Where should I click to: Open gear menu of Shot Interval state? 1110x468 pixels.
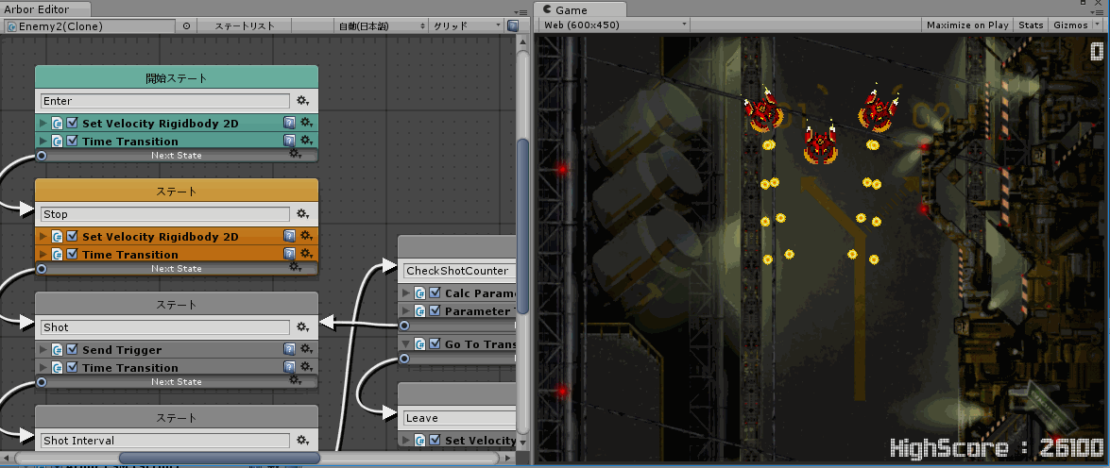coord(303,440)
